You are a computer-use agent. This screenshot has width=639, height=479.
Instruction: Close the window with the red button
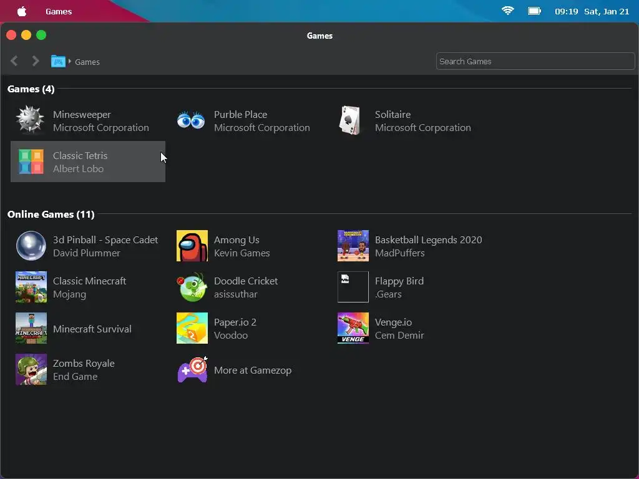pyautogui.click(x=11, y=35)
